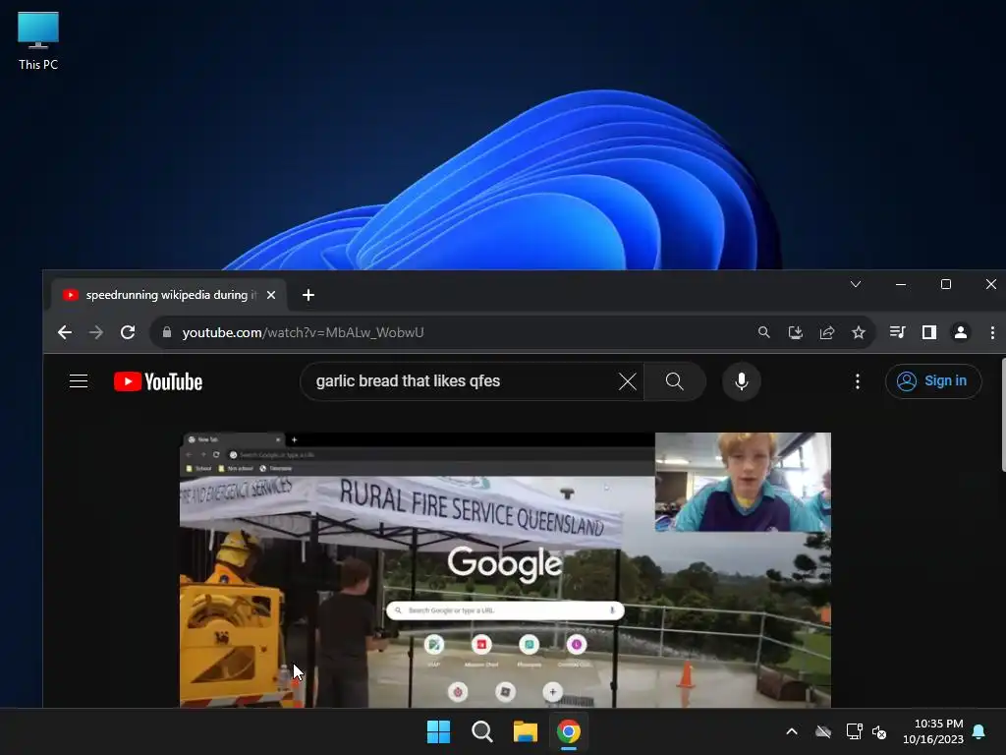
Task: Sign in to YouTube
Action: 933,381
